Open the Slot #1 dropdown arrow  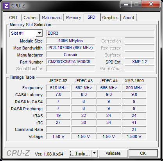pyautogui.click(x=39, y=33)
